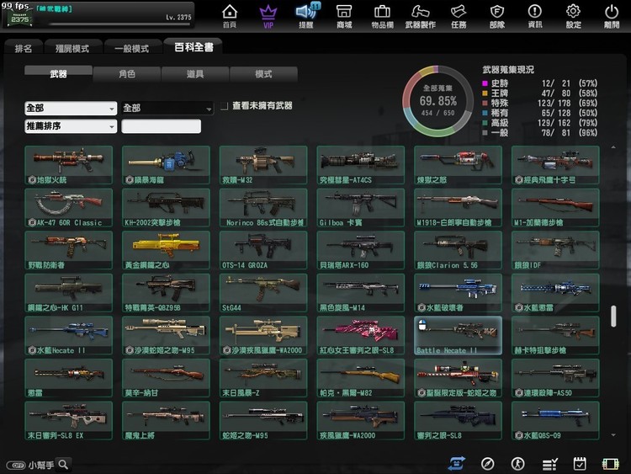Click the 離開 power exit icon

pos(612,15)
